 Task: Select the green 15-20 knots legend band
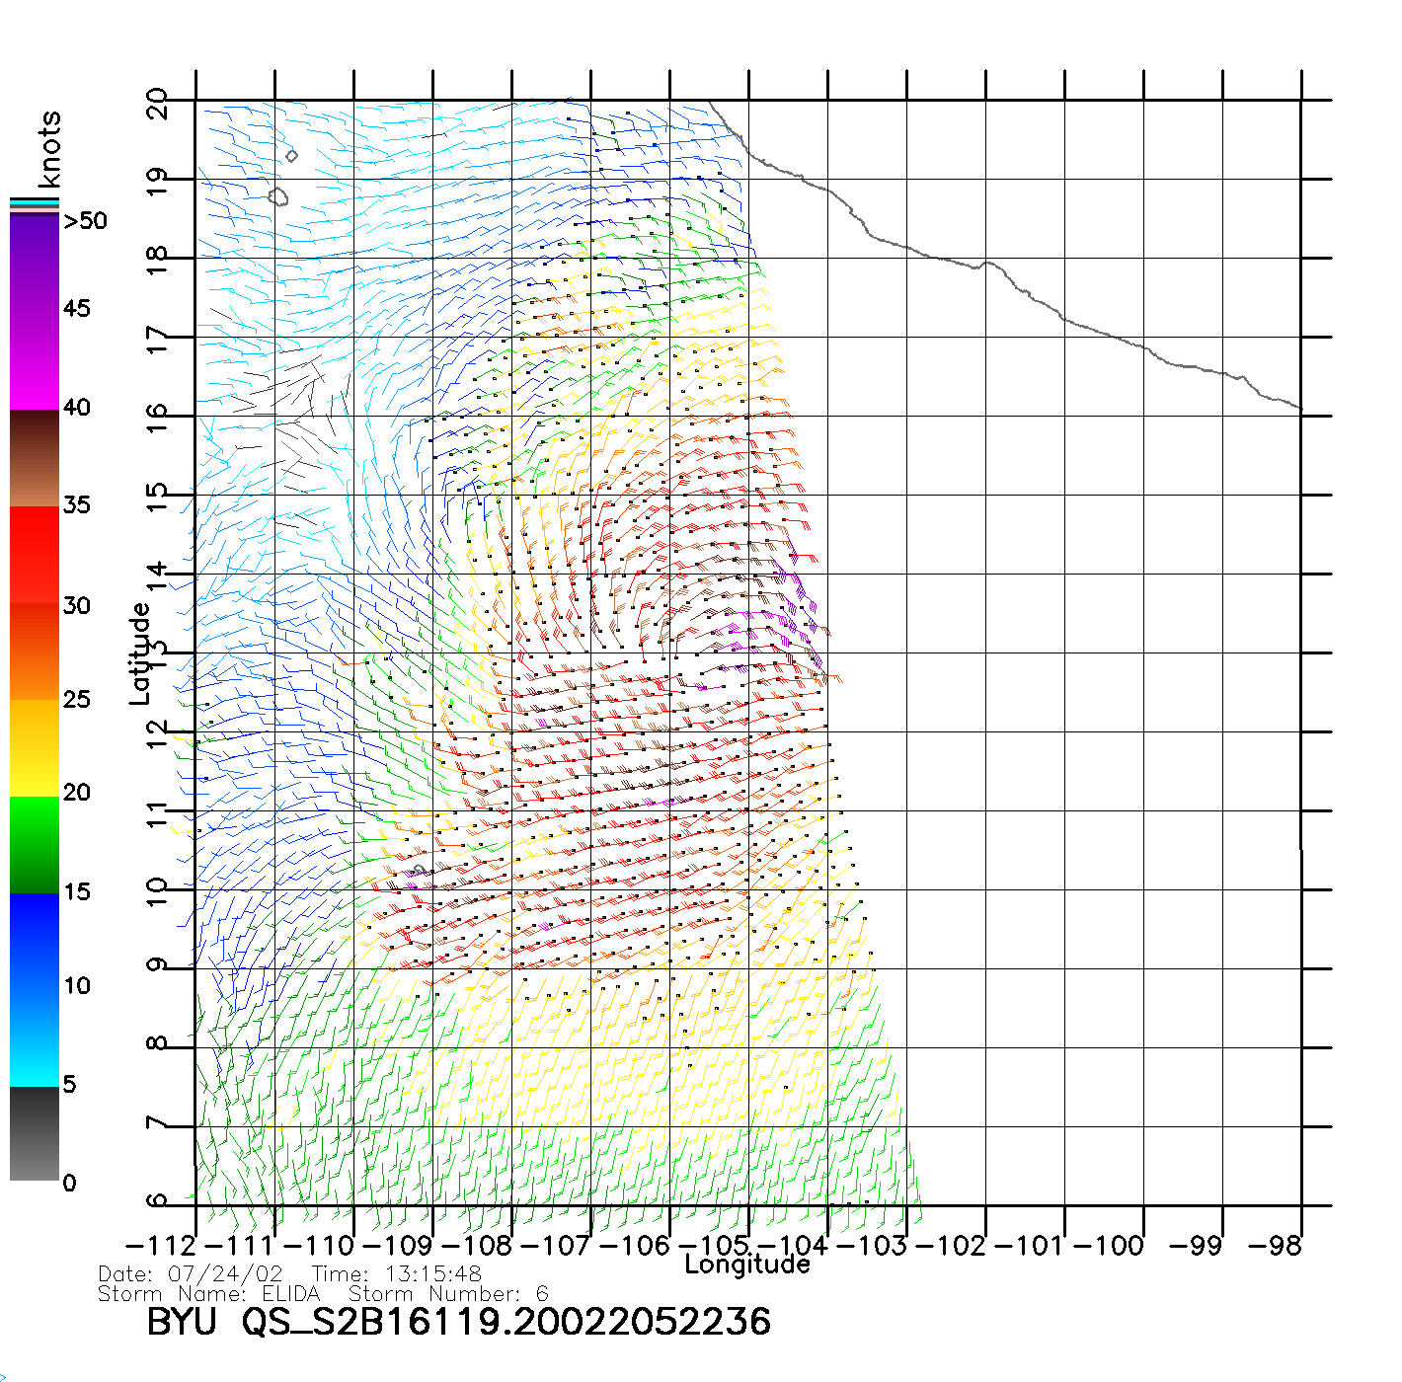pos(35,844)
